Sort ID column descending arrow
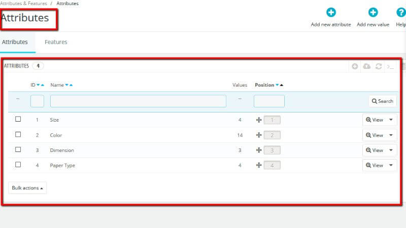This screenshot has width=406, height=228. coord(39,85)
